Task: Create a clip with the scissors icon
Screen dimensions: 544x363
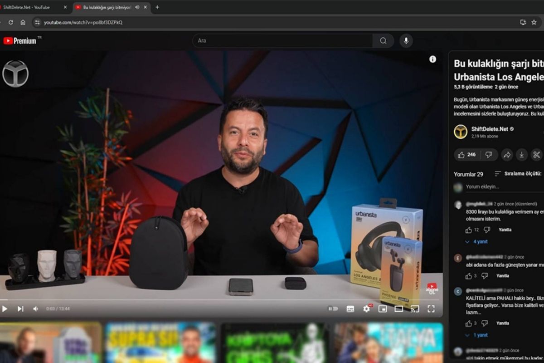Action: coord(536,155)
